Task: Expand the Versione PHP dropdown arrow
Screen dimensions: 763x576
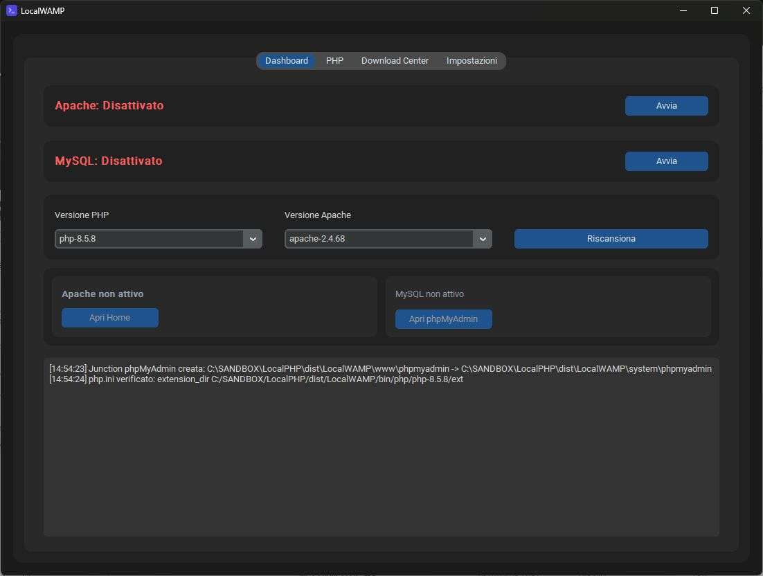Action: pos(253,239)
